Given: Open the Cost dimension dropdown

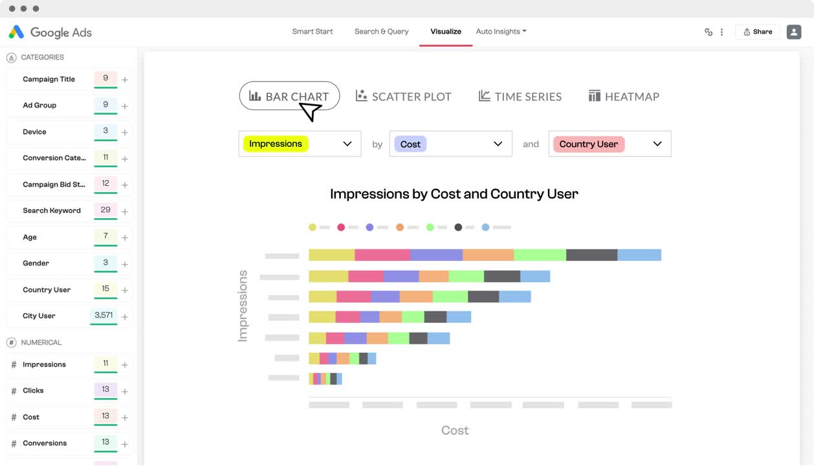Looking at the screenshot, I should coord(498,143).
